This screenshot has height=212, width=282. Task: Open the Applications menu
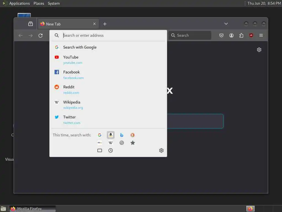(20, 3)
